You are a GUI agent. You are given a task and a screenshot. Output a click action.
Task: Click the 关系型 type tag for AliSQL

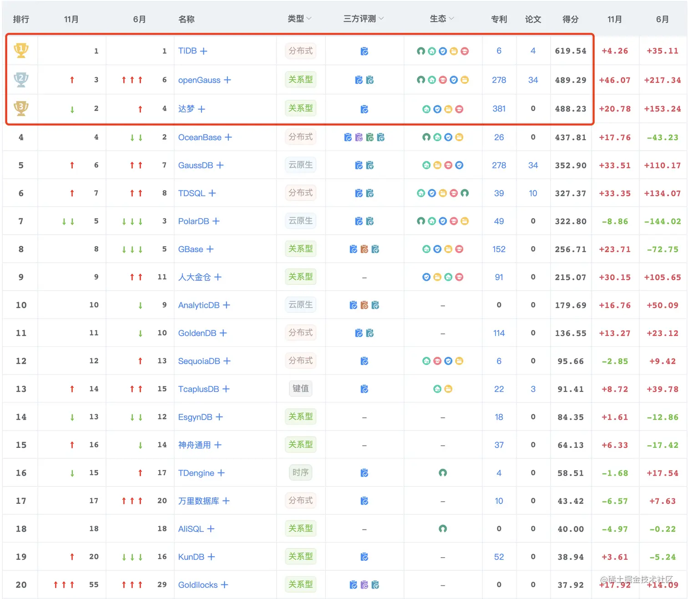coord(301,528)
